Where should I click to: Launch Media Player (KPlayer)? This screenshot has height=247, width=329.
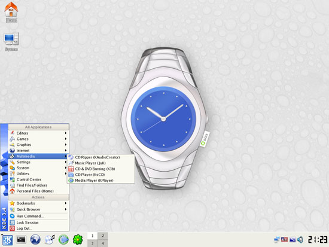[x=101, y=180]
